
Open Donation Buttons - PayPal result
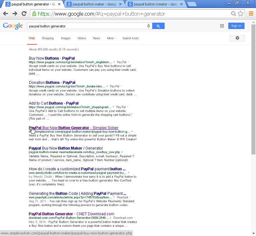tap(52, 82)
